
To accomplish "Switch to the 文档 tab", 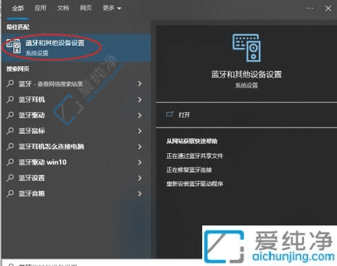I will [x=63, y=8].
